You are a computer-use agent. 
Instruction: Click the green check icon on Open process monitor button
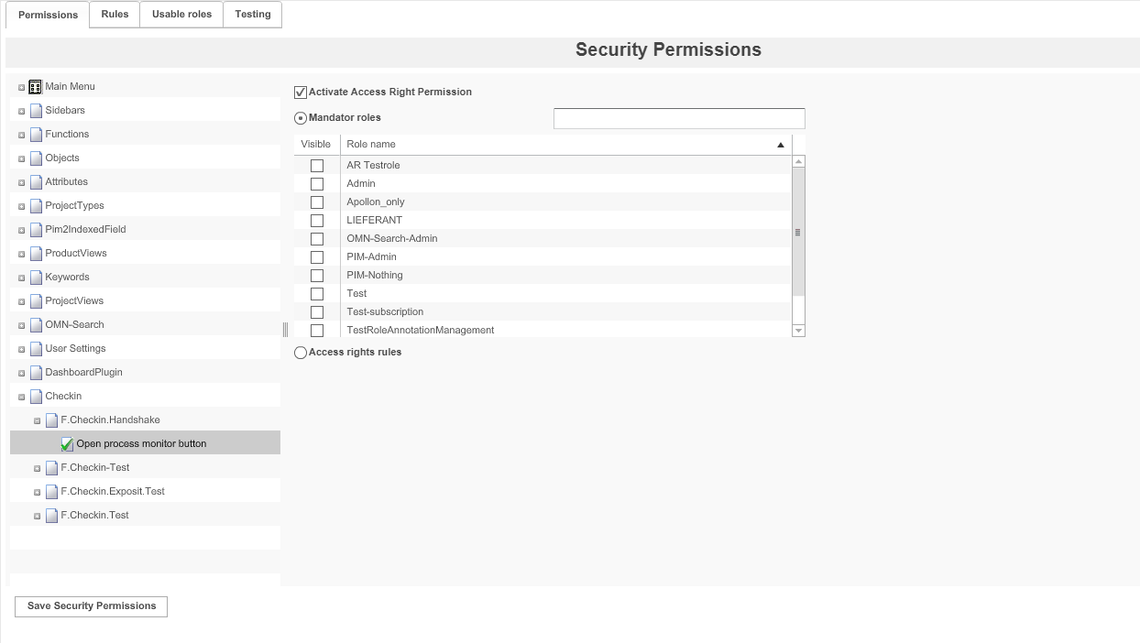[66, 443]
